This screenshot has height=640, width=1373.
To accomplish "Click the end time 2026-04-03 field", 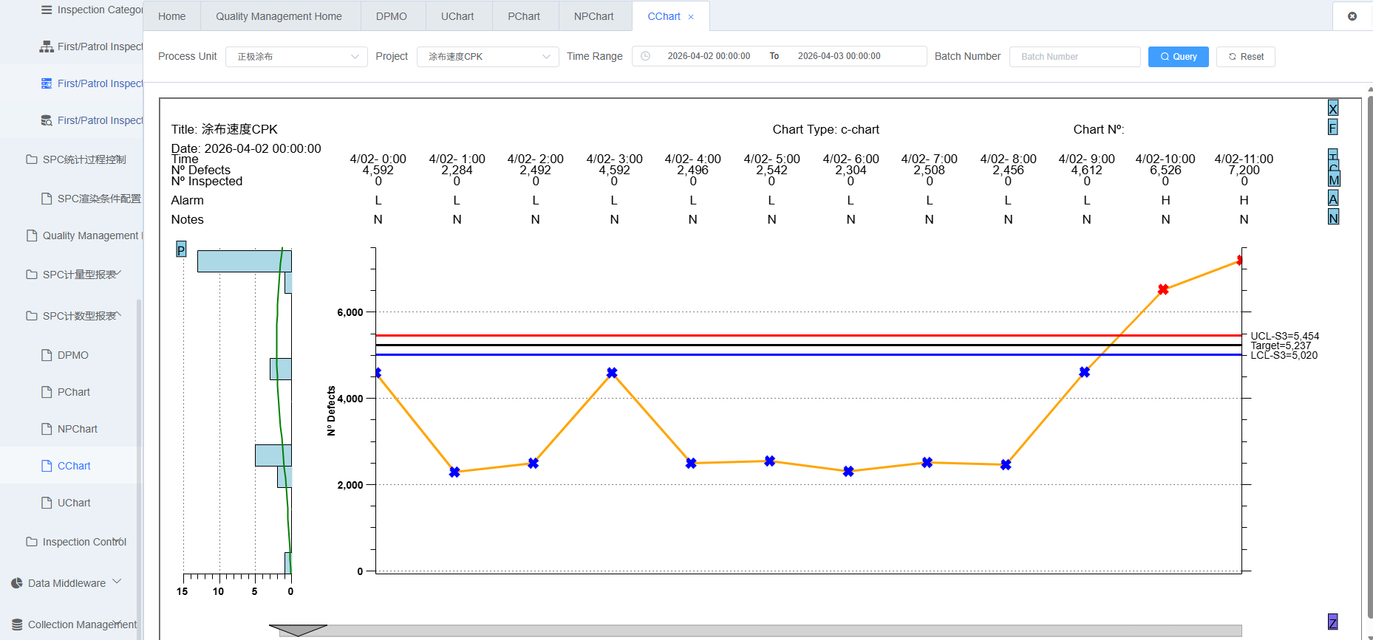I will coord(839,56).
